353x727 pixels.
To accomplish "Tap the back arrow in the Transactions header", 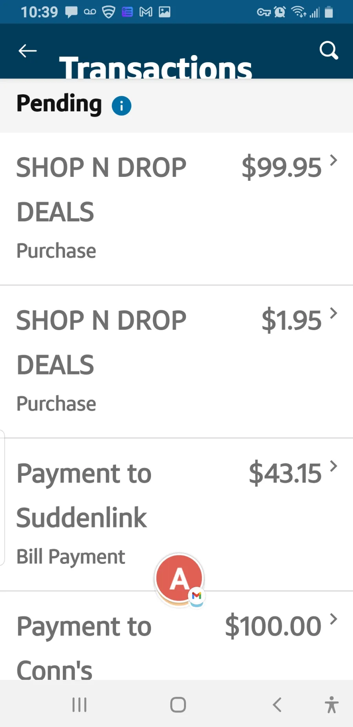I will [x=27, y=51].
